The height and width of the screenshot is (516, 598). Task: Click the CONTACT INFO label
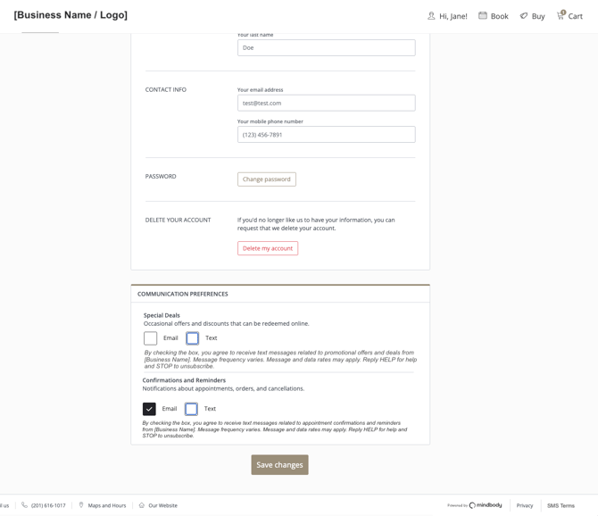click(165, 89)
